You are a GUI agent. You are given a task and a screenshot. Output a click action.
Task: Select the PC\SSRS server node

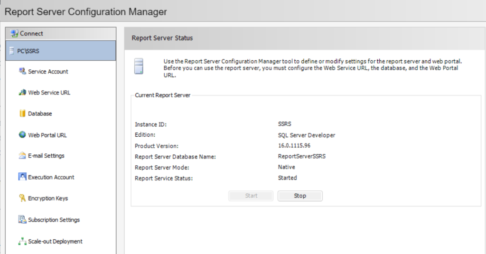click(x=61, y=50)
